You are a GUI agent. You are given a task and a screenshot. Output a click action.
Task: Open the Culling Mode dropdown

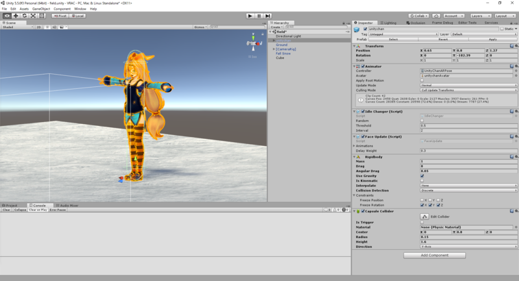point(468,90)
